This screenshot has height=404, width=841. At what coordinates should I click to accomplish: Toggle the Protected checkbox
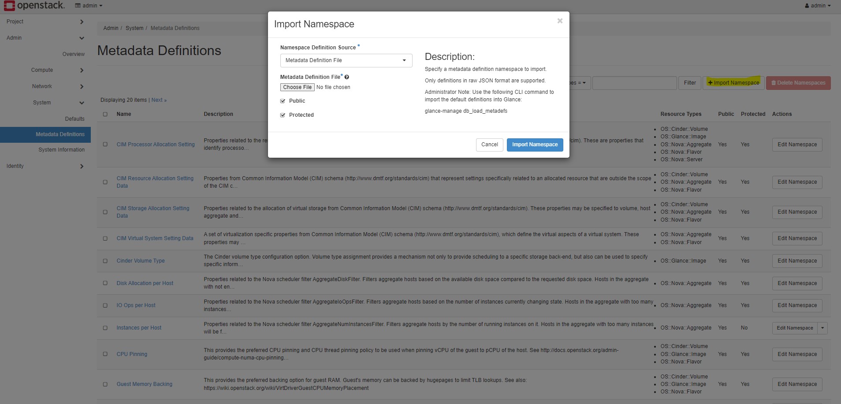pos(283,115)
